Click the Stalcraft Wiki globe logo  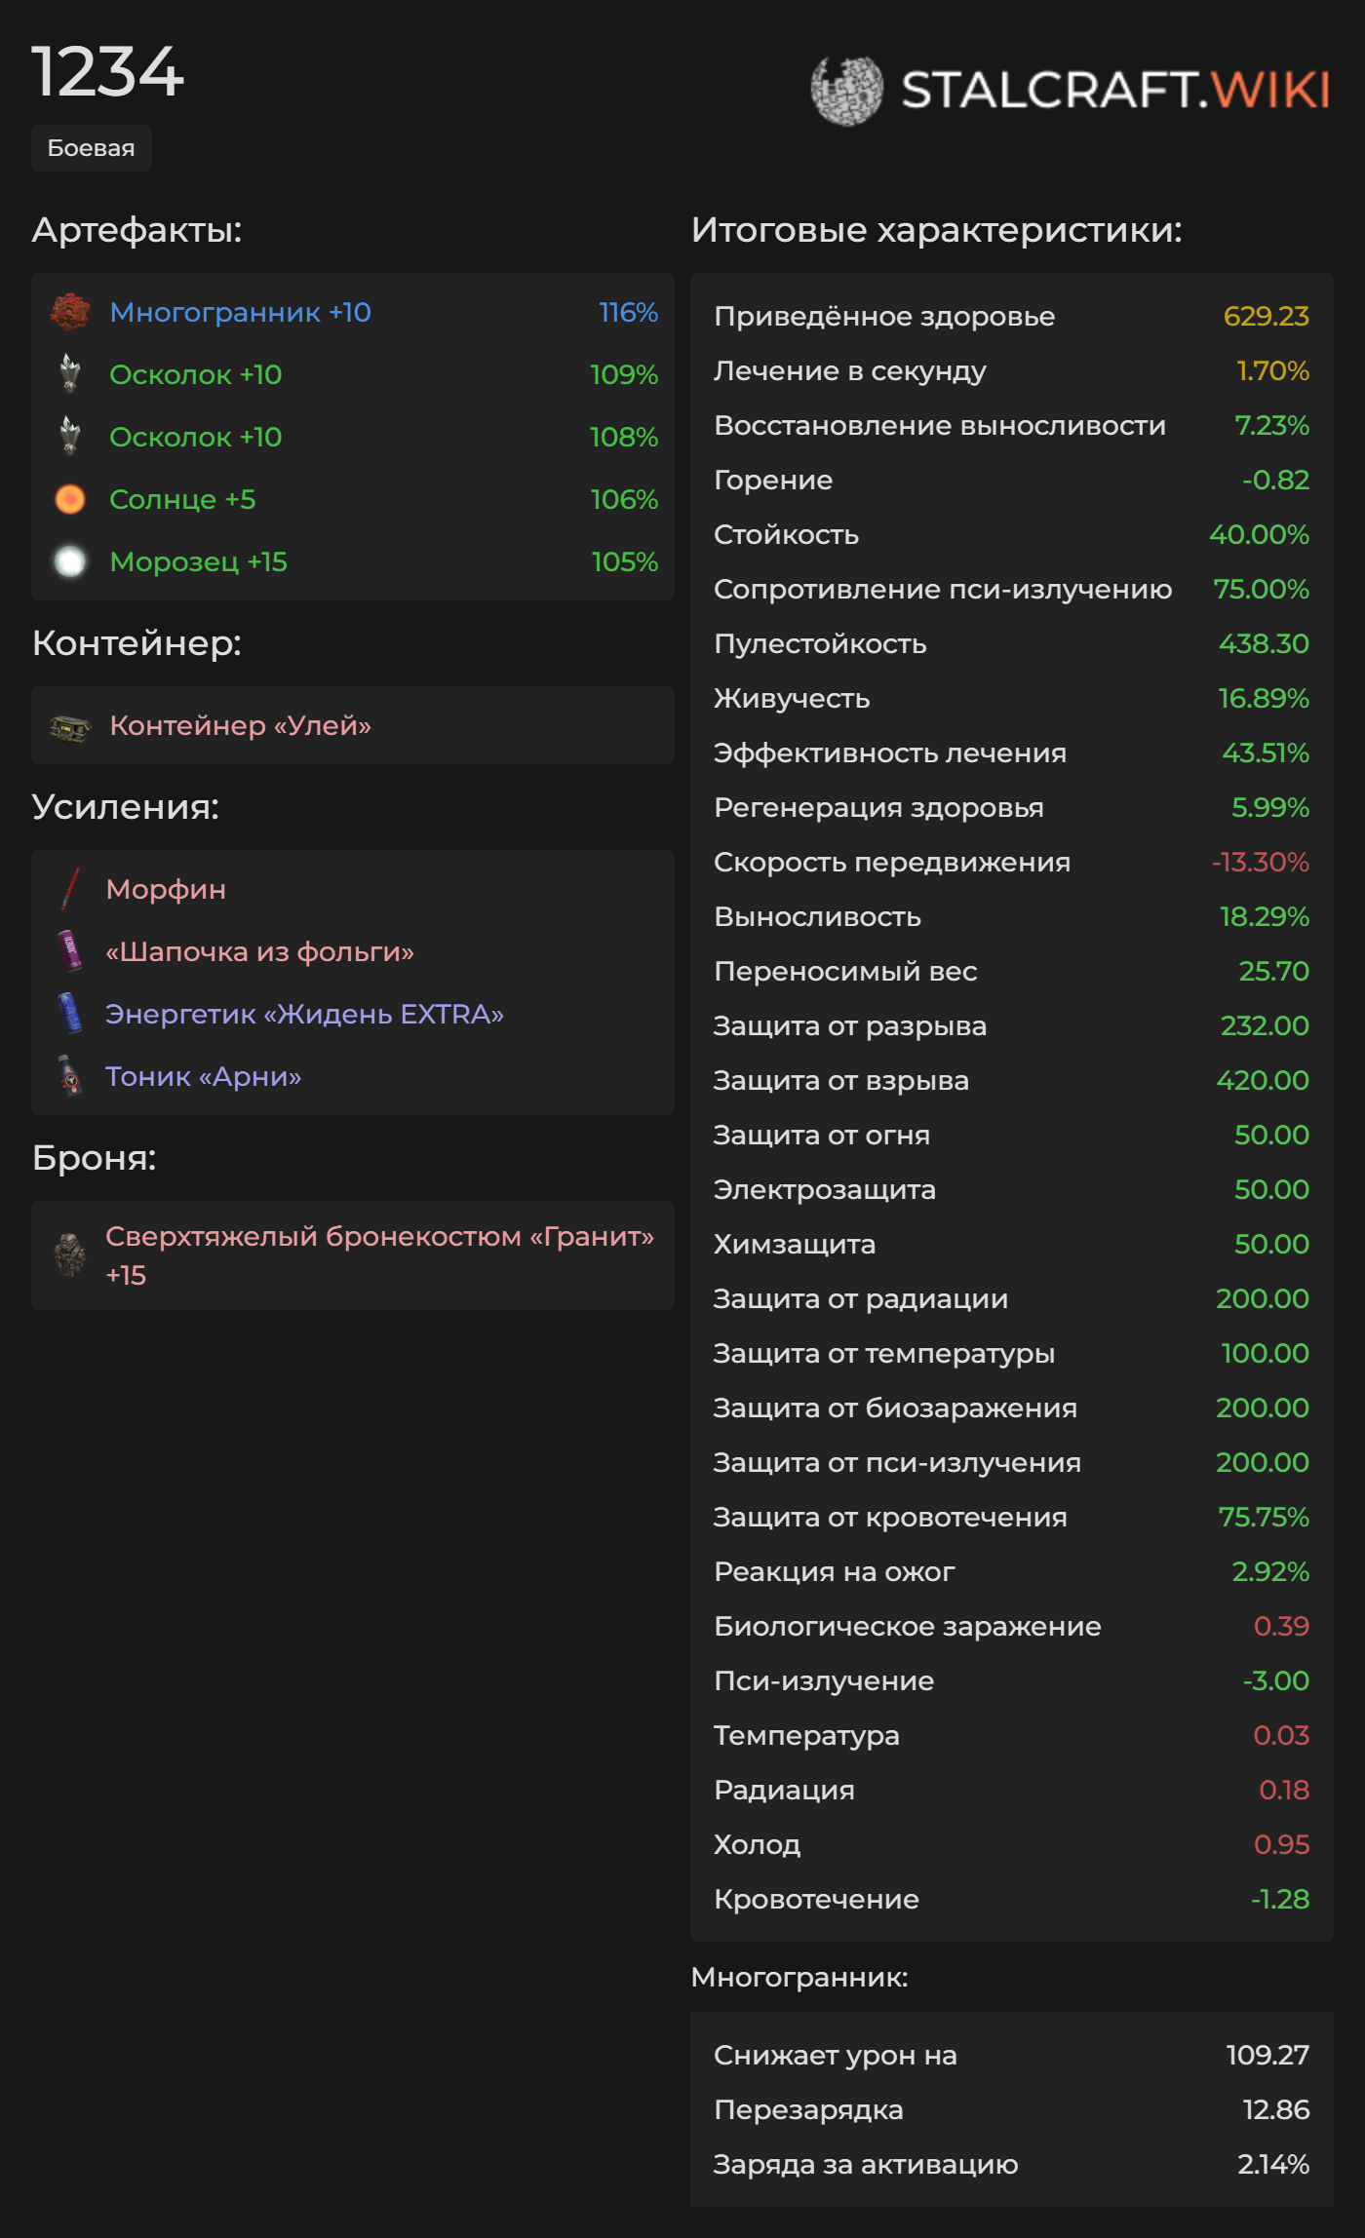coord(846,91)
